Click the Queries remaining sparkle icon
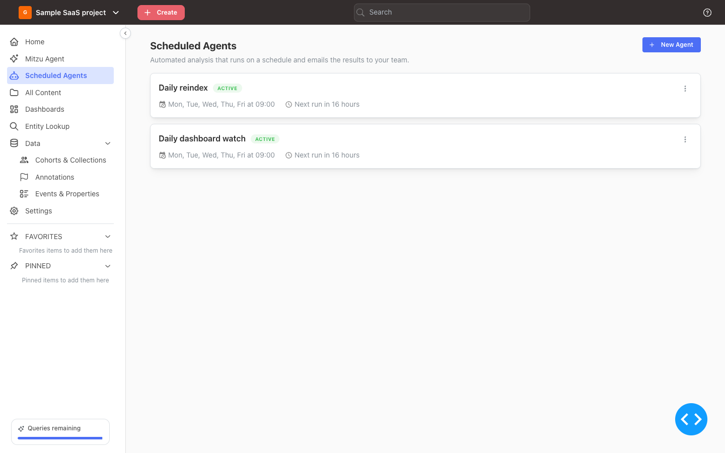Screen dimensions: 725x453 [x=21, y=429]
